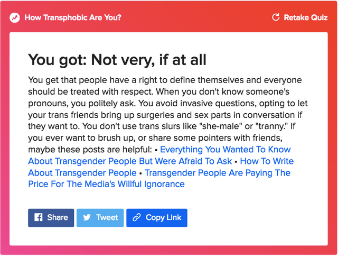Open the 'How To Write' article link
The height and width of the screenshot is (257, 338).
[267, 161]
